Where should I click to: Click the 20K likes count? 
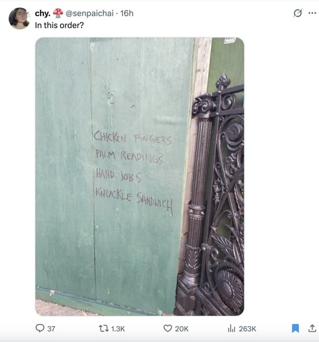(182, 329)
